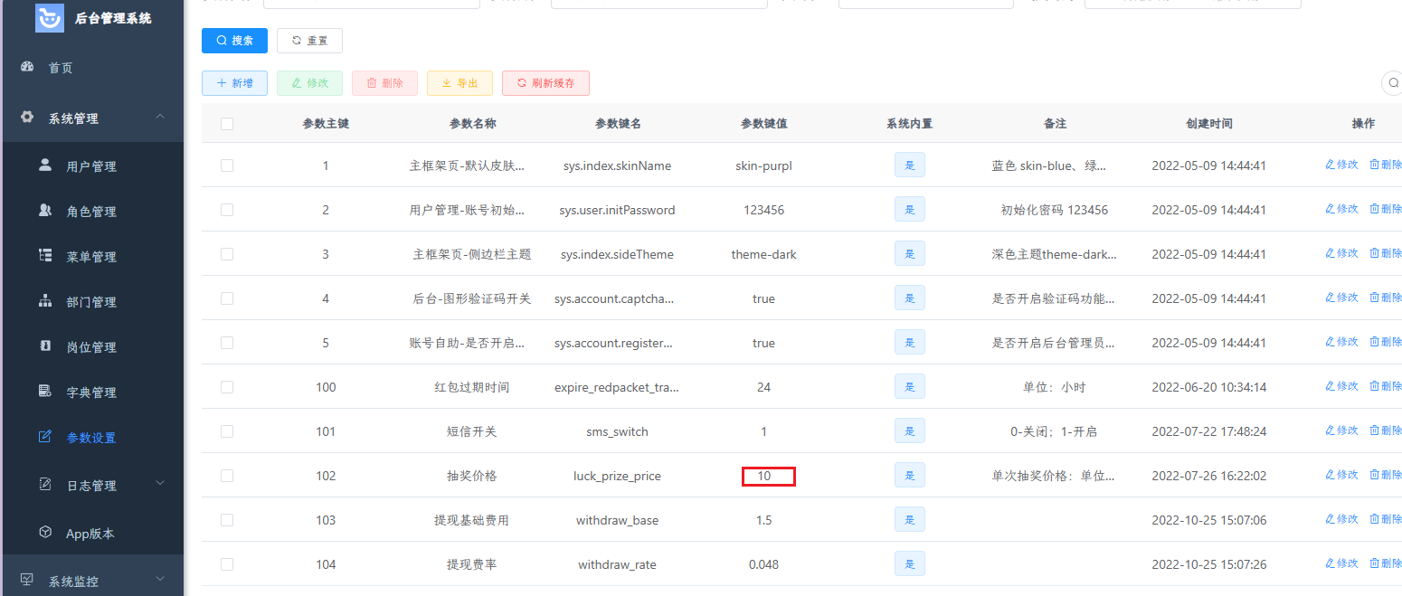This screenshot has height=596, width=1402.
Task: Open 角色管理 page
Action: coord(91,212)
